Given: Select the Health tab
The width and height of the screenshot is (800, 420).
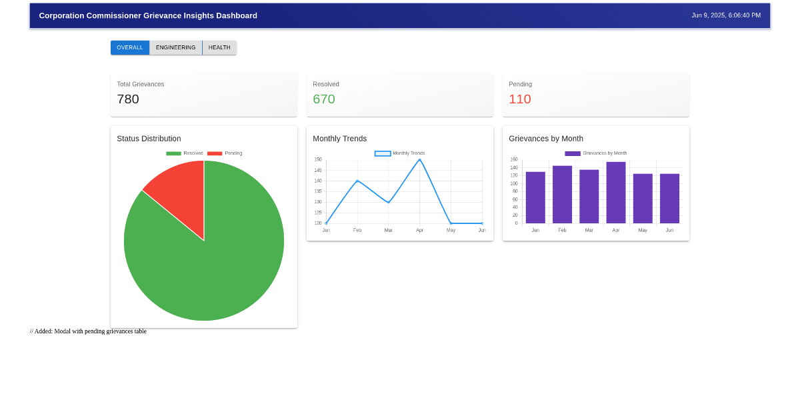Looking at the screenshot, I should 219,48.
